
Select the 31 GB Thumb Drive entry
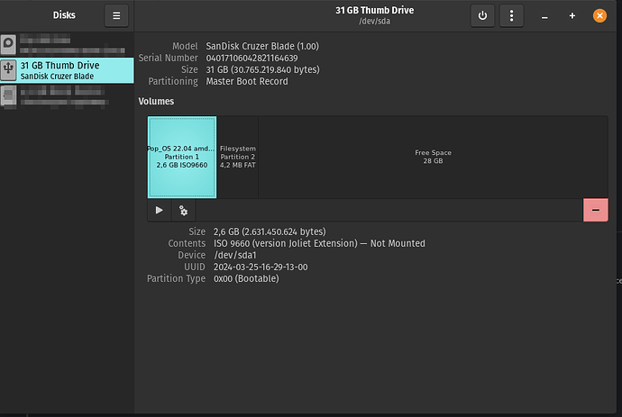[67, 70]
